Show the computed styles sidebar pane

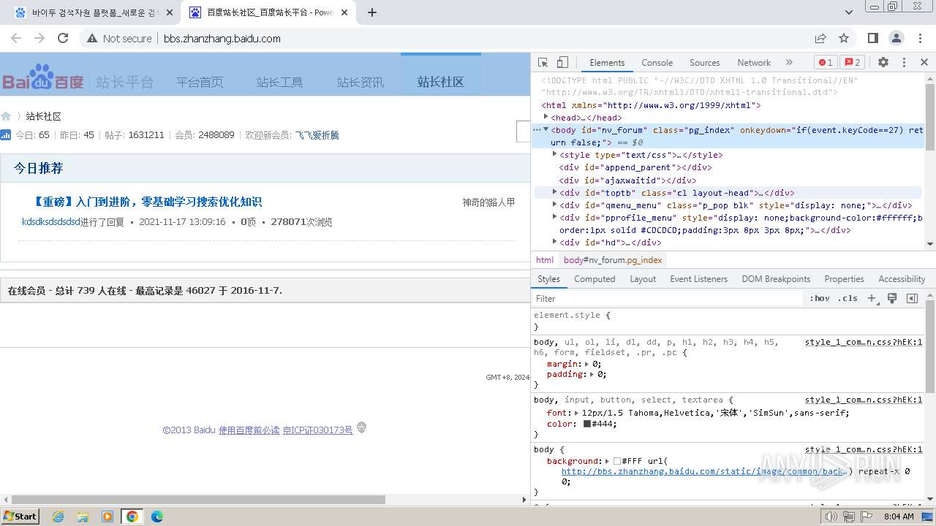tap(912, 298)
